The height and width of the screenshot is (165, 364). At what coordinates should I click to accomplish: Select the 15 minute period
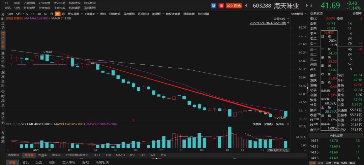click(33, 14)
